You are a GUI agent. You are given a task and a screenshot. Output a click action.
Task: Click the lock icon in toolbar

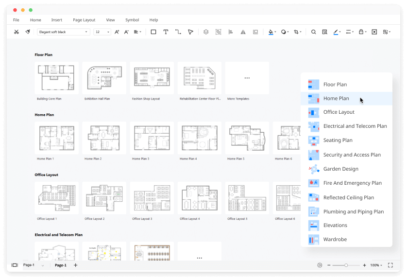point(361,32)
